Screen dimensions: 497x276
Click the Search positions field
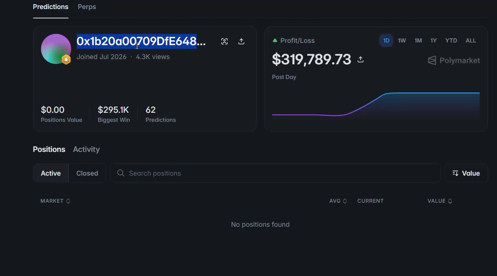pyautogui.click(x=275, y=173)
